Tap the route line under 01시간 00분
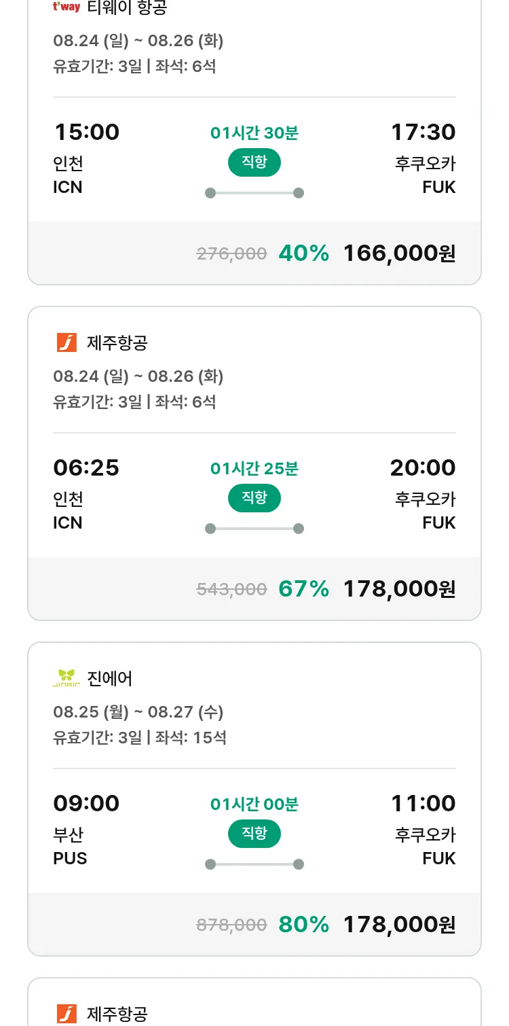The image size is (509, 1026). (254, 864)
